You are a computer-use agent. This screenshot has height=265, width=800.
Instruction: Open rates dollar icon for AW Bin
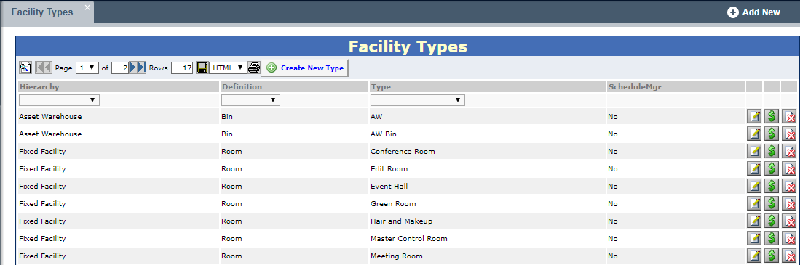click(x=772, y=134)
